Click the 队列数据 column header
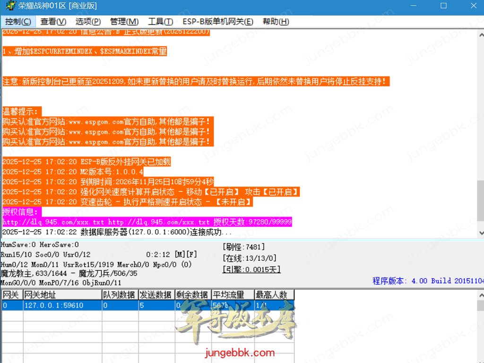This screenshot has height=363, width=484. (120, 294)
